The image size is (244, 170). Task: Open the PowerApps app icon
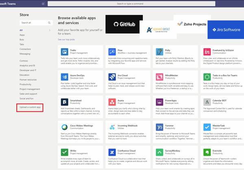point(159,102)
